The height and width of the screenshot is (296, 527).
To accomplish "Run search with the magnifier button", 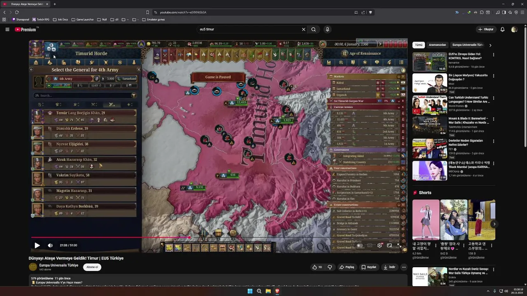I will pyautogui.click(x=314, y=30).
